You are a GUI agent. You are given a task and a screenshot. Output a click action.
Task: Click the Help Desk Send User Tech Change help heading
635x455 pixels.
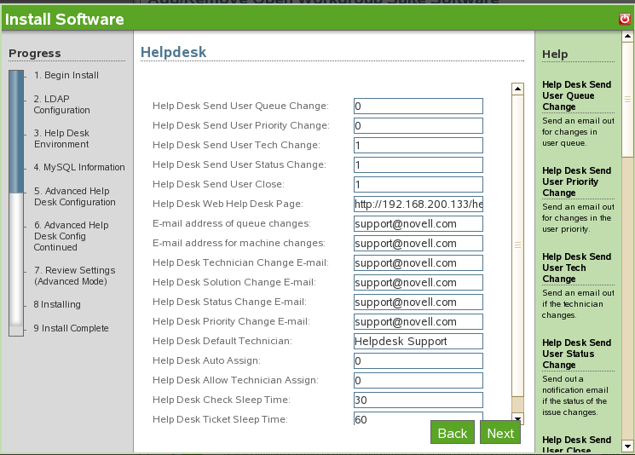(x=576, y=268)
